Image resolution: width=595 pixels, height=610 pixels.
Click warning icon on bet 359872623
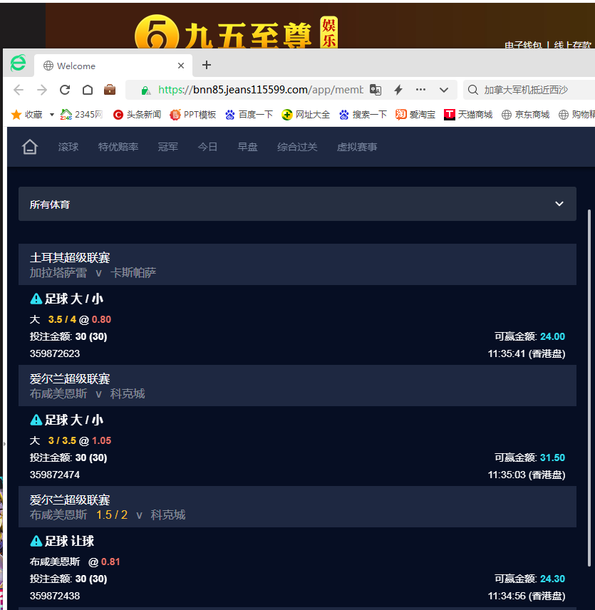pyautogui.click(x=36, y=299)
